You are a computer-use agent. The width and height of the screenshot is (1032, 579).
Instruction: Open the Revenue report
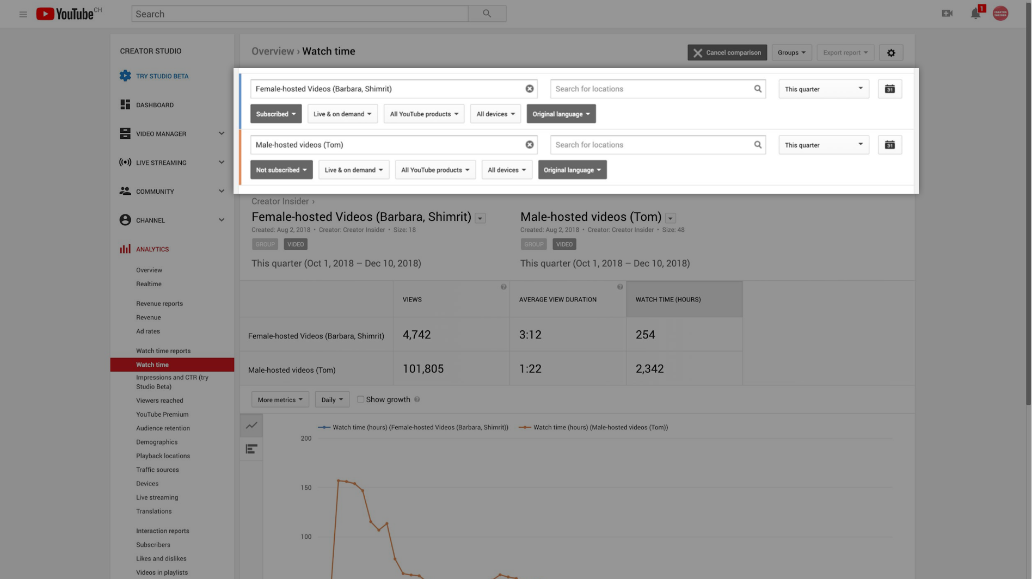tap(148, 317)
